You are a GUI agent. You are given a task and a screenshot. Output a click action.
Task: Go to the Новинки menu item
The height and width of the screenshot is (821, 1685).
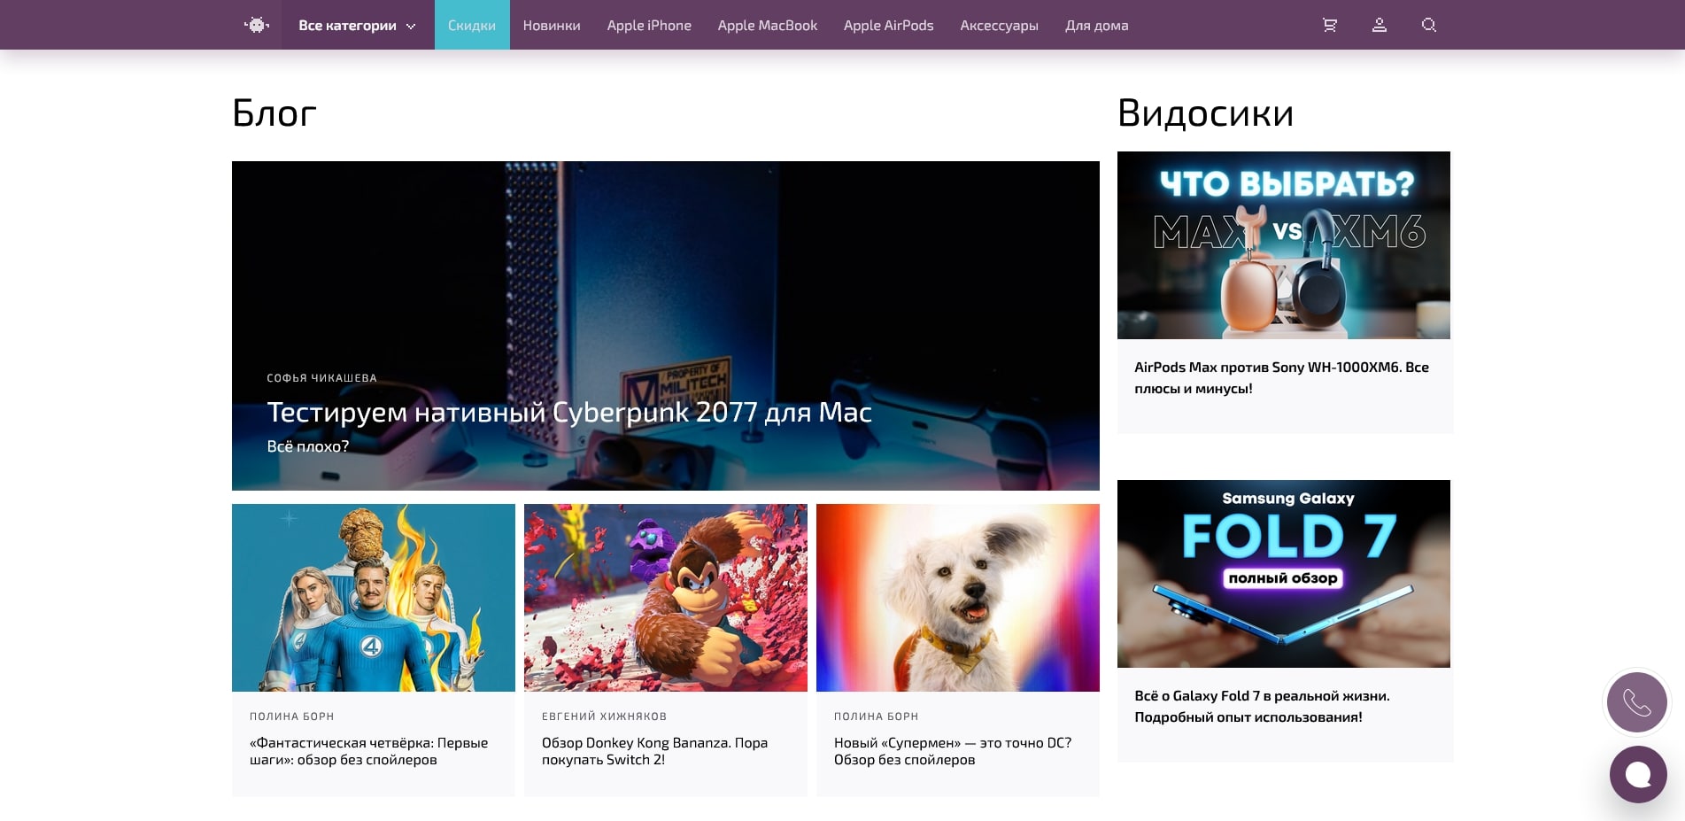click(552, 26)
